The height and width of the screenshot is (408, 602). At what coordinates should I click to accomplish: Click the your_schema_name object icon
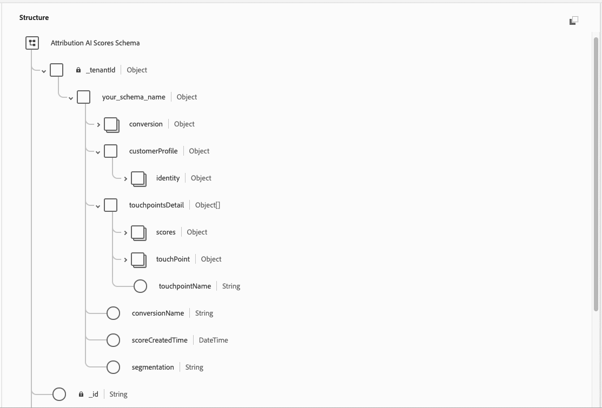pyautogui.click(x=83, y=97)
